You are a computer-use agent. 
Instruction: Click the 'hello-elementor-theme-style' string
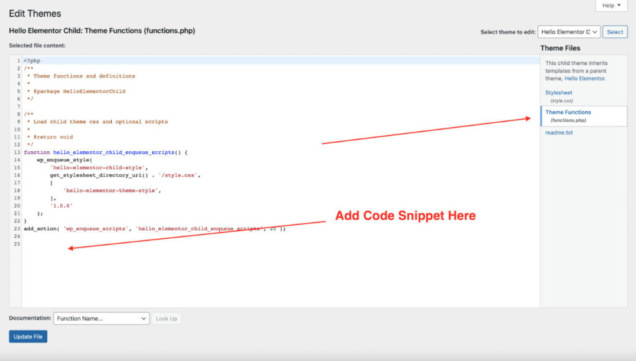tap(111, 190)
